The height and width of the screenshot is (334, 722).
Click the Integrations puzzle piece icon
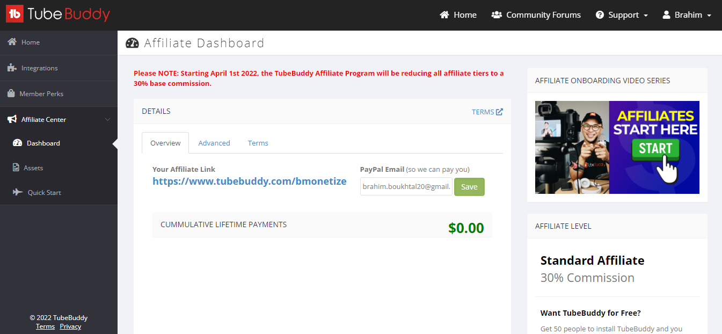point(12,68)
